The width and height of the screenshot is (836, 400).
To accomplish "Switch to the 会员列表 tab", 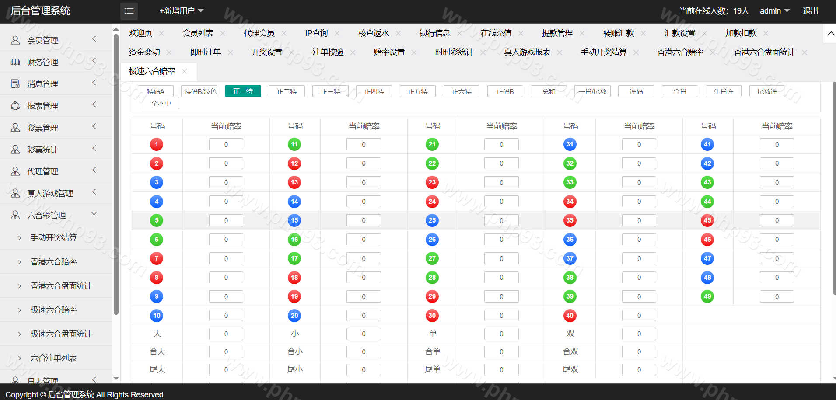I will [x=198, y=33].
